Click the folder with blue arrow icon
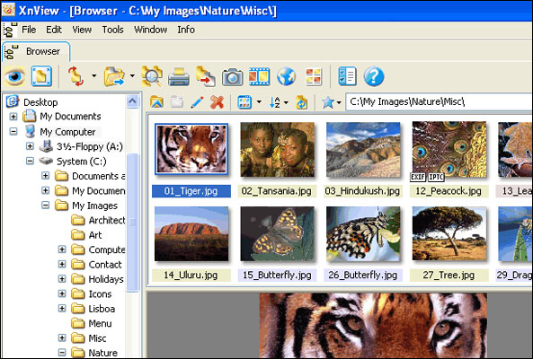The image size is (533, 359). point(114,76)
